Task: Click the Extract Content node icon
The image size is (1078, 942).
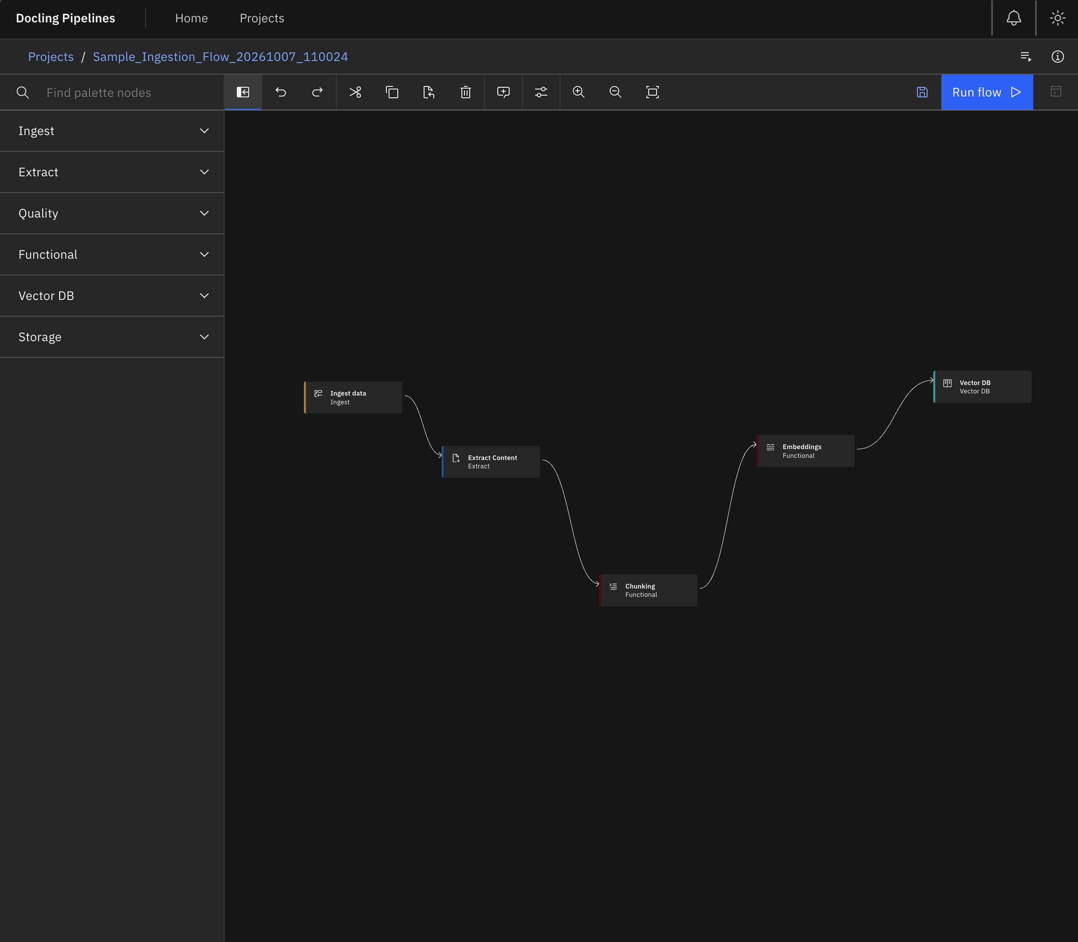Action: (x=456, y=458)
